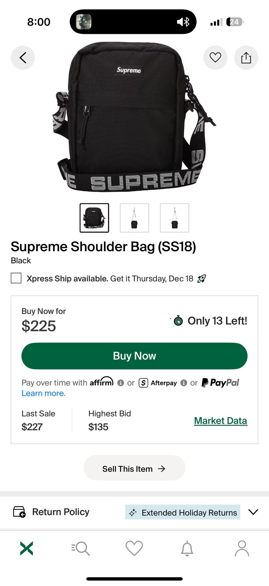Open the account profile tab

(242, 548)
